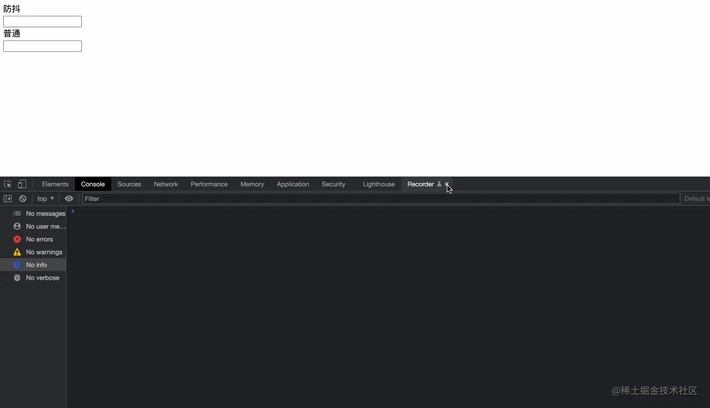Image resolution: width=710 pixels, height=408 pixels.
Task: Switch to the Network tab
Action: tap(166, 184)
